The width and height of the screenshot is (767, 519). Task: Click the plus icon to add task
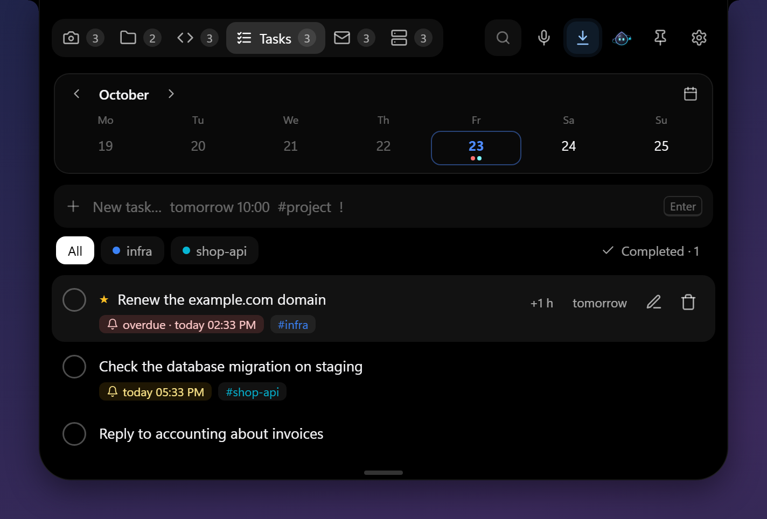73,207
